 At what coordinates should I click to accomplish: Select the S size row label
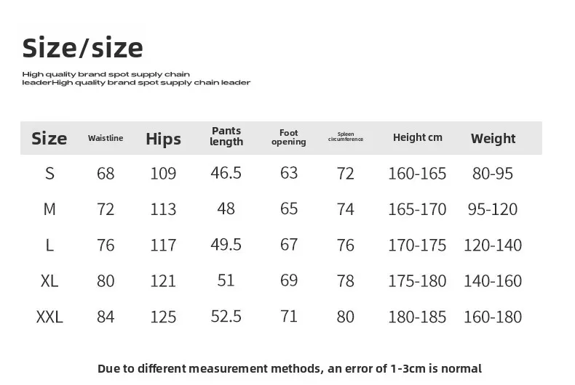pos(49,173)
